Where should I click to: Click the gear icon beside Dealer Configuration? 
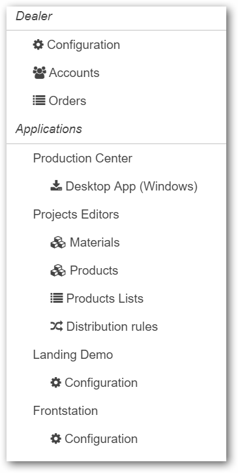tap(38, 45)
